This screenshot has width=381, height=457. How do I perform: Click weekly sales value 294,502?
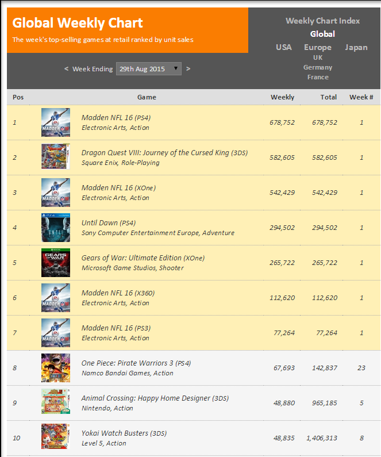[282, 228]
